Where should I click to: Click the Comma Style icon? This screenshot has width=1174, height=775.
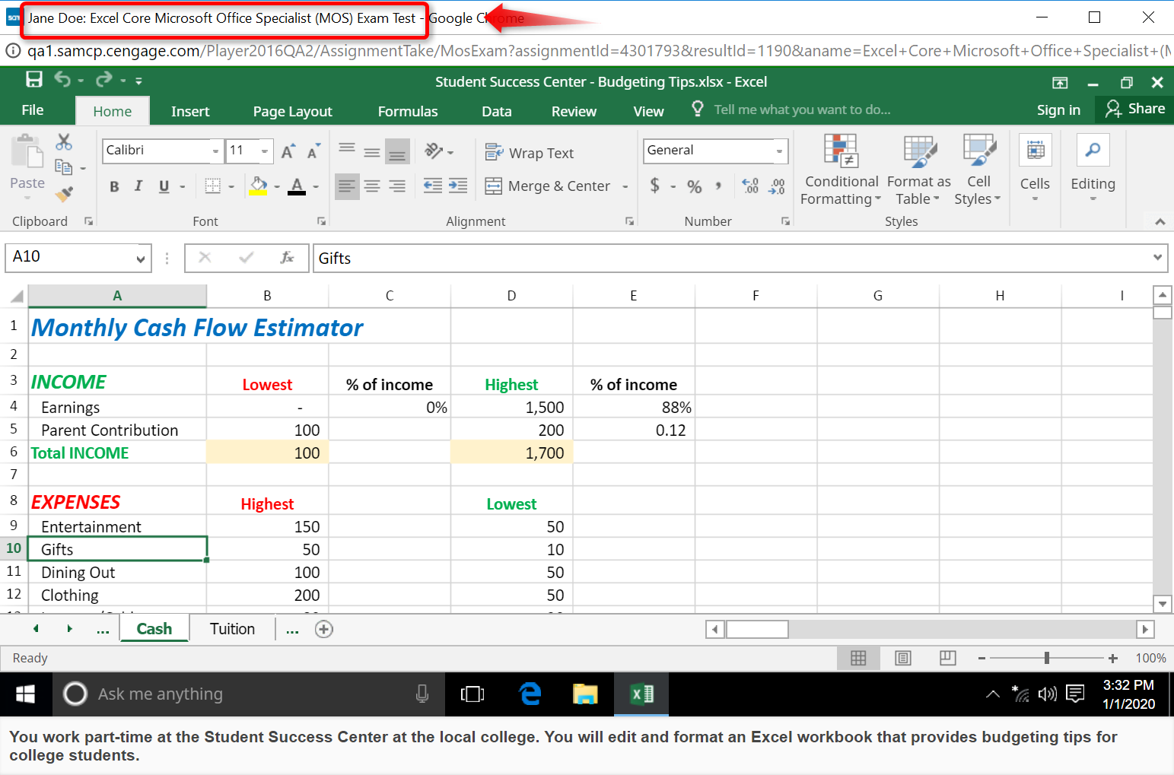click(x=718, y=186)
